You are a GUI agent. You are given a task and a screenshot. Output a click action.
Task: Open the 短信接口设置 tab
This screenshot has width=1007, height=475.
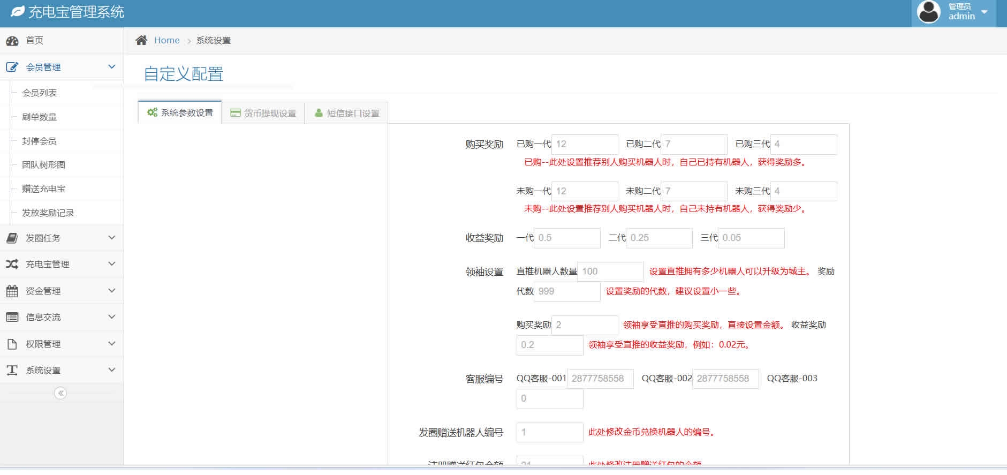click(x=346, y=113)
